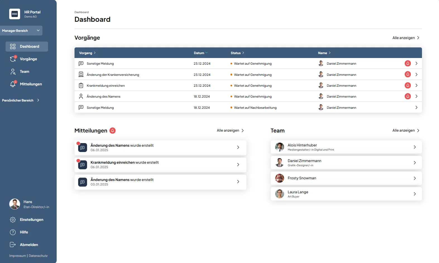Viewport: 439px width, 263px height.
Task: Click red bell on Änderung der Krankenversicherung row
Action: point(407,74)
